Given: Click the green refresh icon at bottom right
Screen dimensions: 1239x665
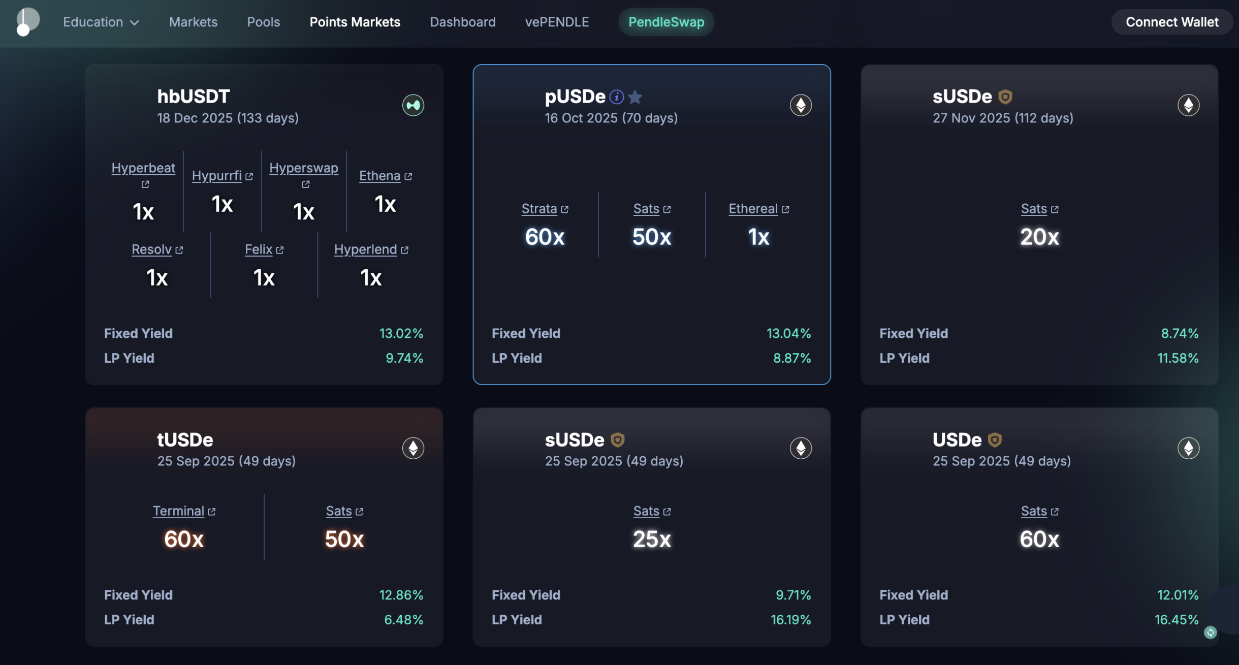Looking at the screenshot, I should (1210, 632).
